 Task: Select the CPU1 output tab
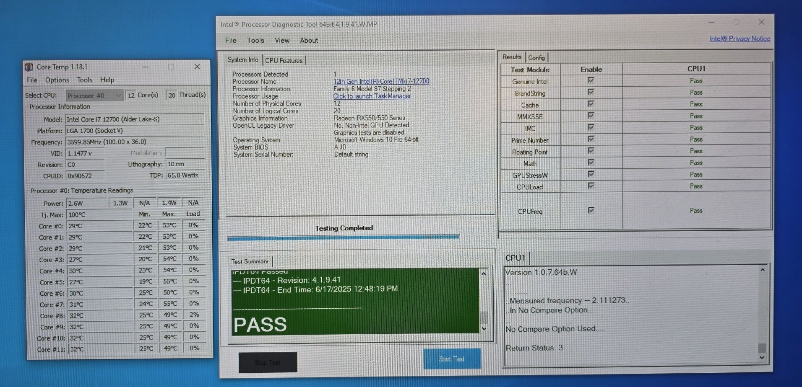[x=516, y=258]
